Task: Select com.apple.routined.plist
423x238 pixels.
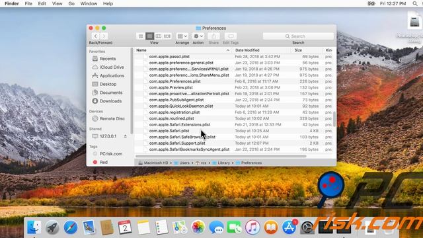Action: click(x=172, y=118)
